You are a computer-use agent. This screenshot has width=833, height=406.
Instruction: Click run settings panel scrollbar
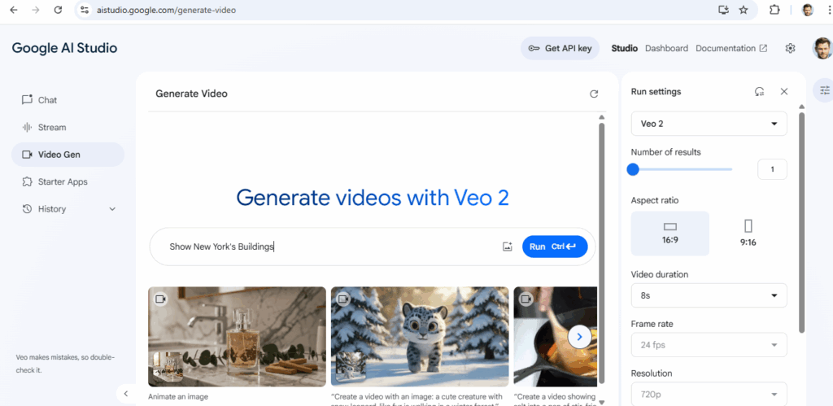tap(801, 222)
